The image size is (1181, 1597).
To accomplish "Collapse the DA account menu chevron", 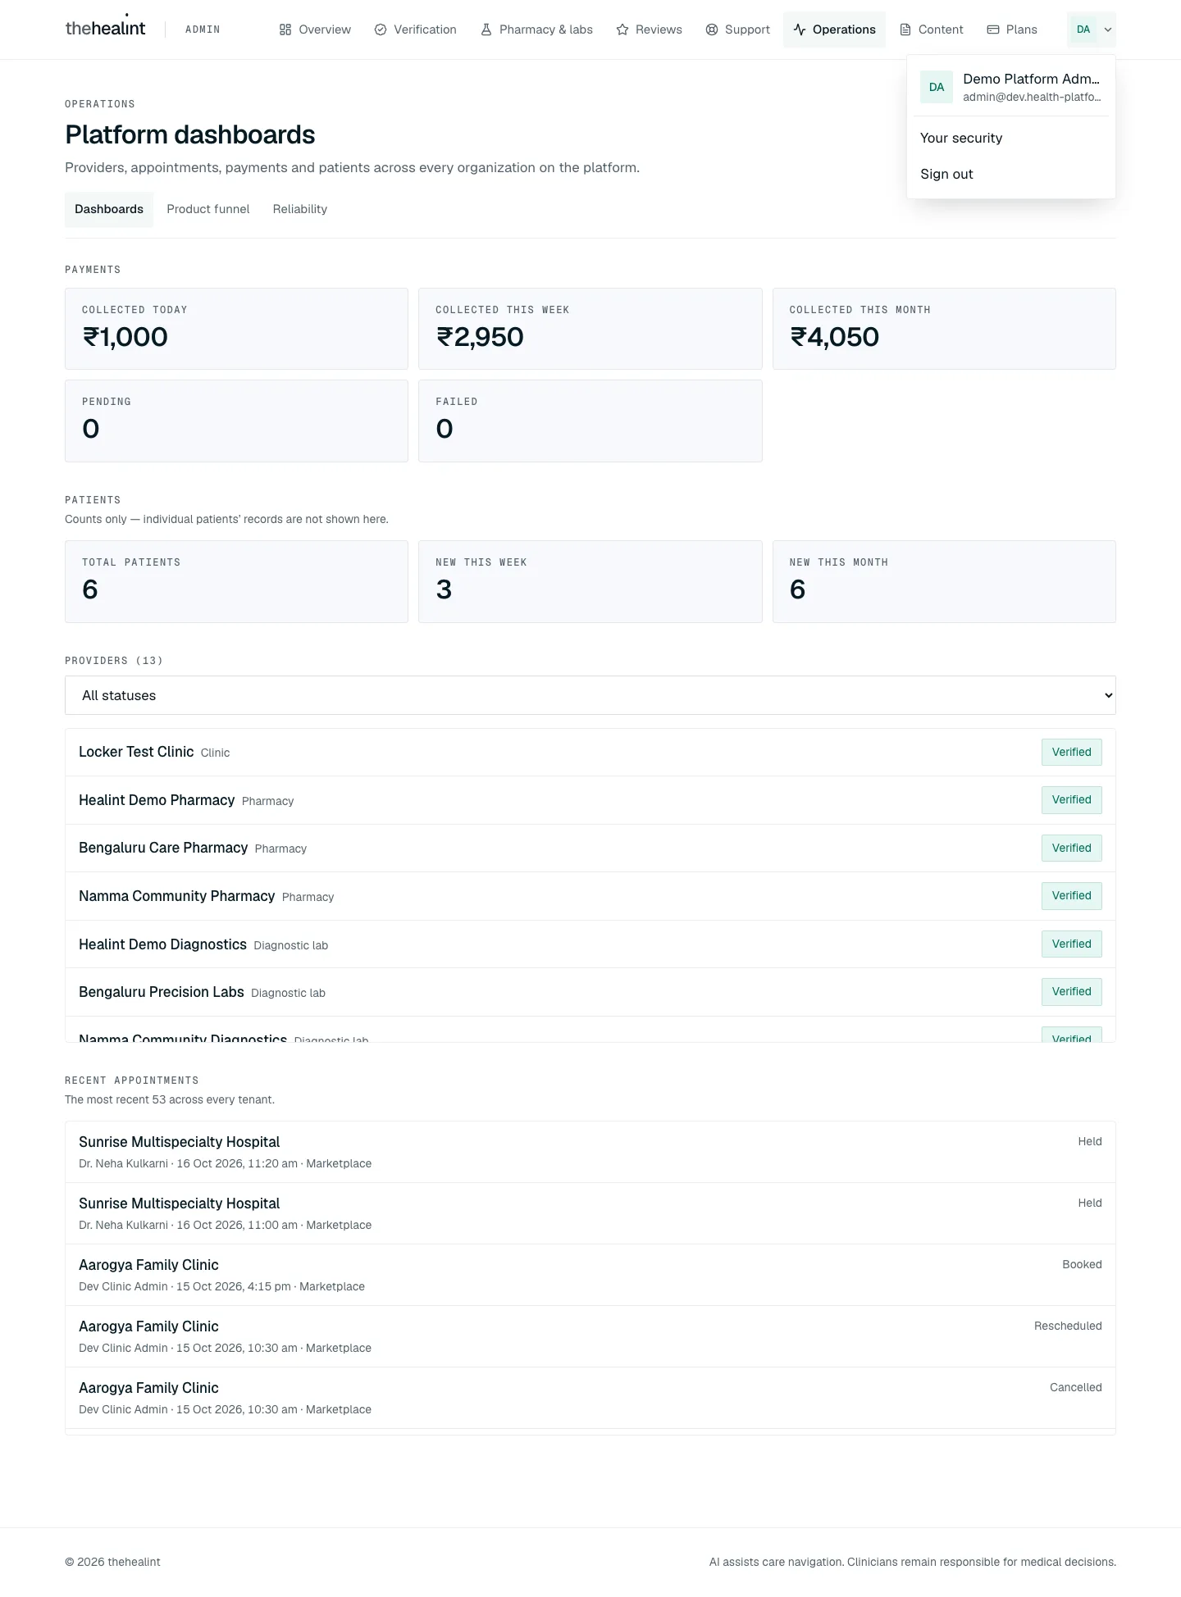I will click(x=1108, y=30).
